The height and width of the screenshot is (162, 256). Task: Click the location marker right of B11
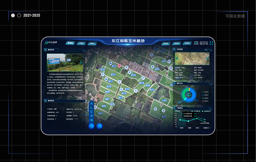click(119, 82)
